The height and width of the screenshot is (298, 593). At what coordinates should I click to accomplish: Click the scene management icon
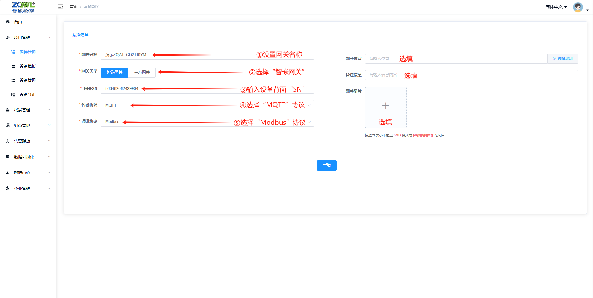pos(8,110)
